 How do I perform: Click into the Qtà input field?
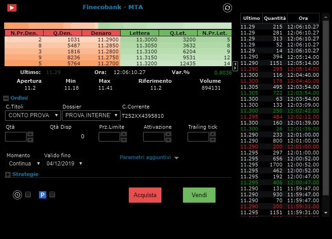[x=16, y=137]
